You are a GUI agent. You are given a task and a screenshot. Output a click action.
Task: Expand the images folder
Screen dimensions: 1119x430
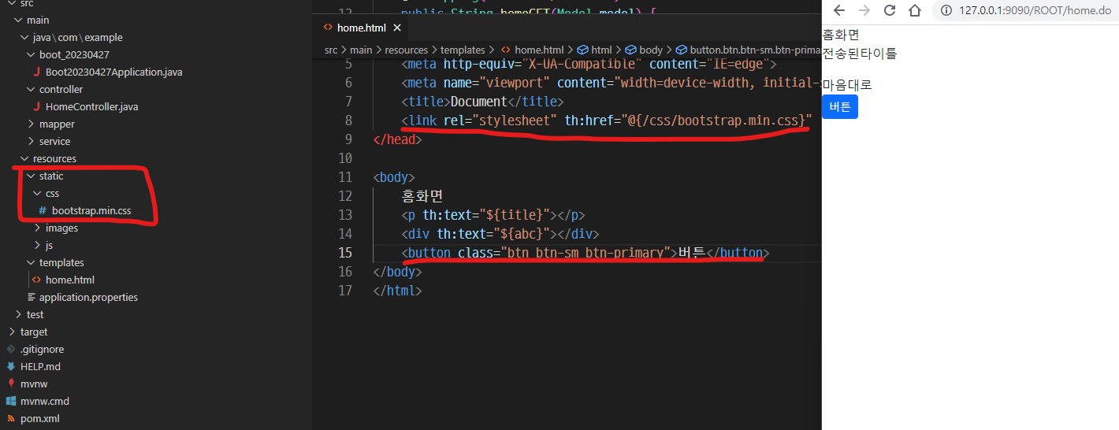point(36,228)
